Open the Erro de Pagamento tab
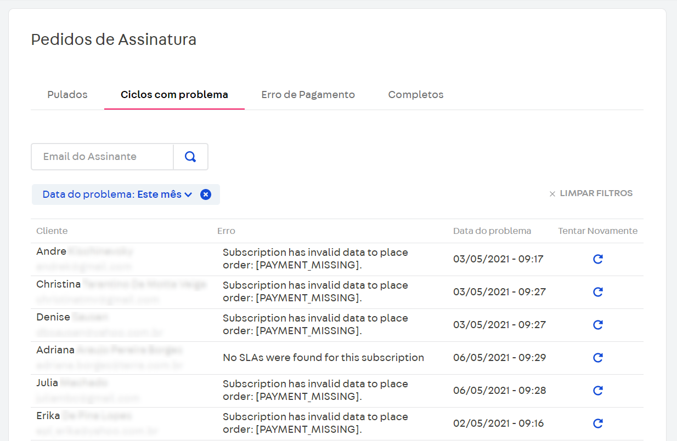The width and height of the screenshot is (677, 441). pos(308,94)
